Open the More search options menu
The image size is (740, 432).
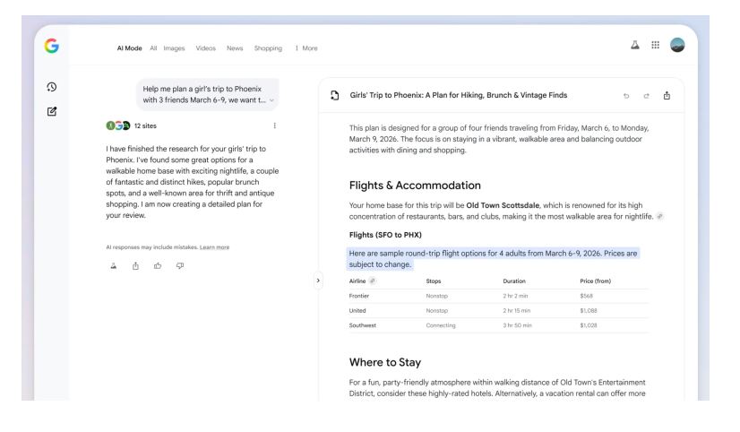[x=306, y=48]
